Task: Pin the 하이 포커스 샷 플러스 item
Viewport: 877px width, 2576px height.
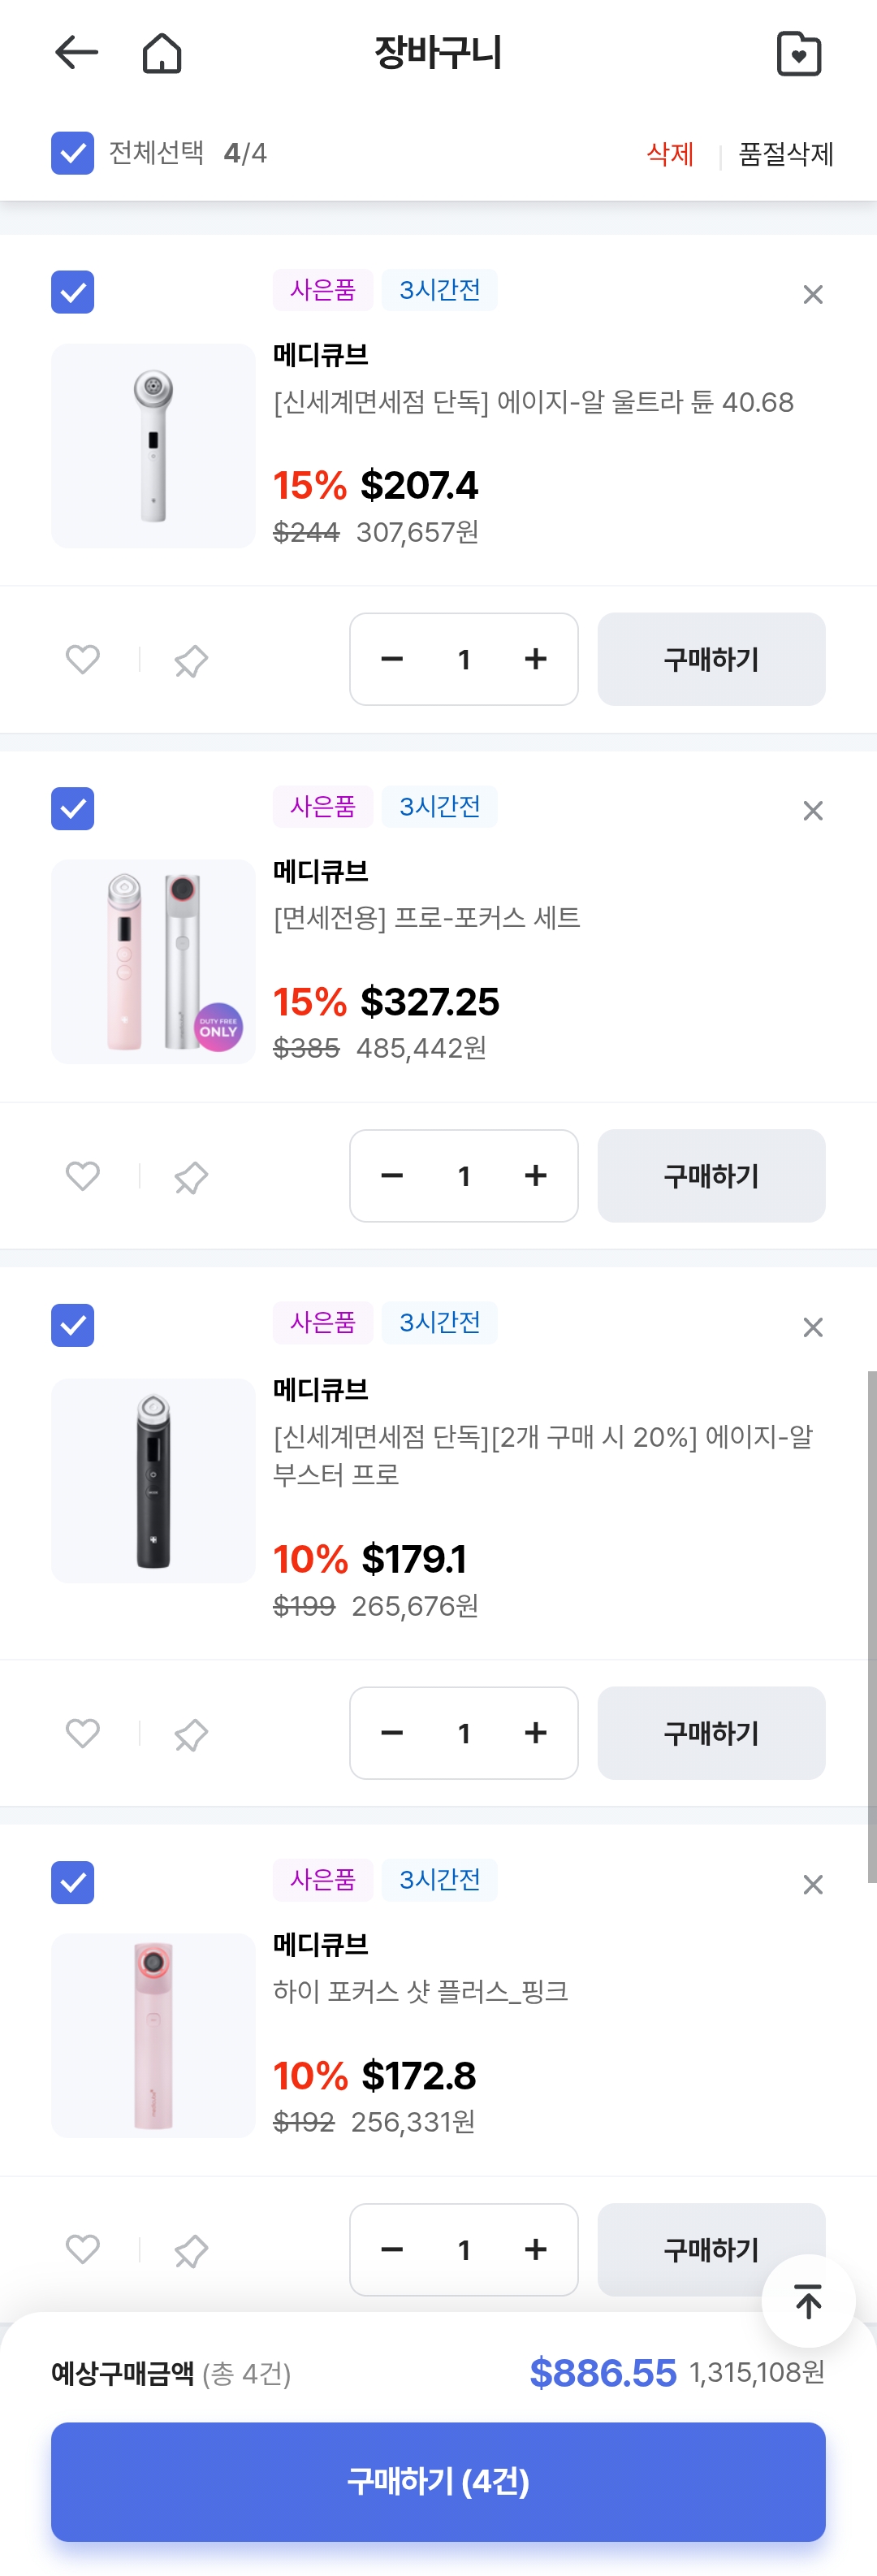Action: 191,2251
